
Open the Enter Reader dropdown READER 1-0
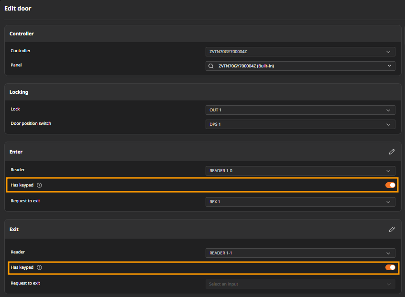tap(300, 171)
